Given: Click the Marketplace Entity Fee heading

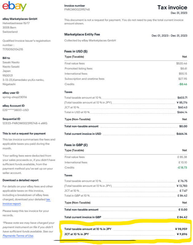Looking at the screenshot, I should point(82,35).
